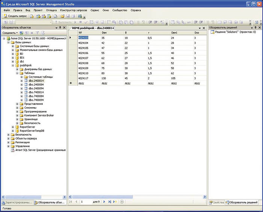Click the Создать запрос button

[15, 16]
